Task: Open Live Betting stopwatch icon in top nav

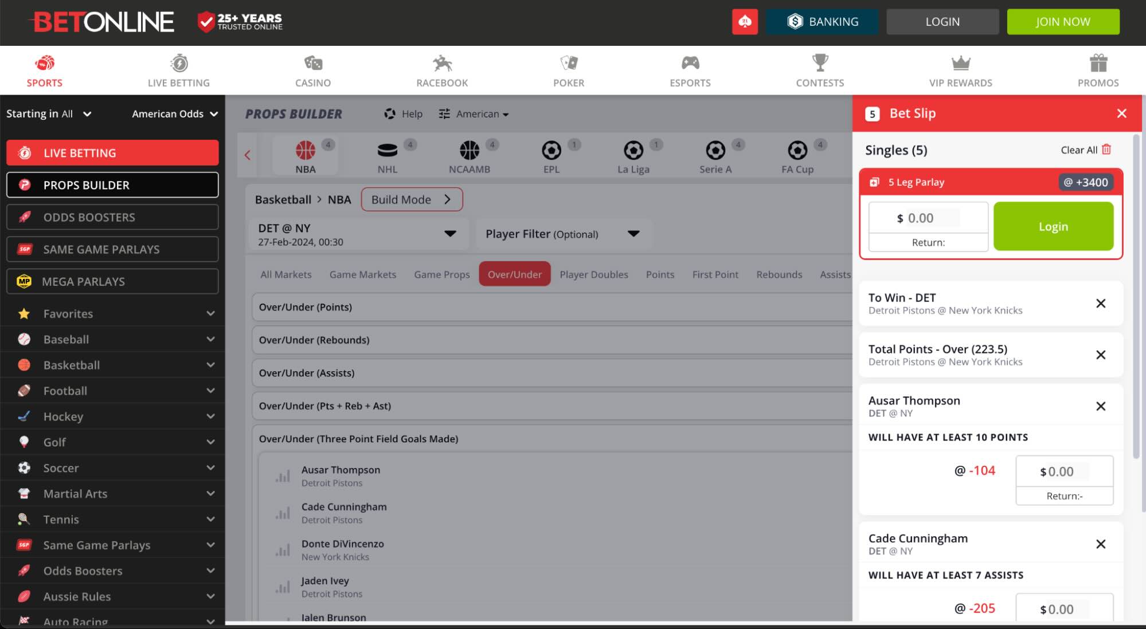Action: (x=179, y=62)
